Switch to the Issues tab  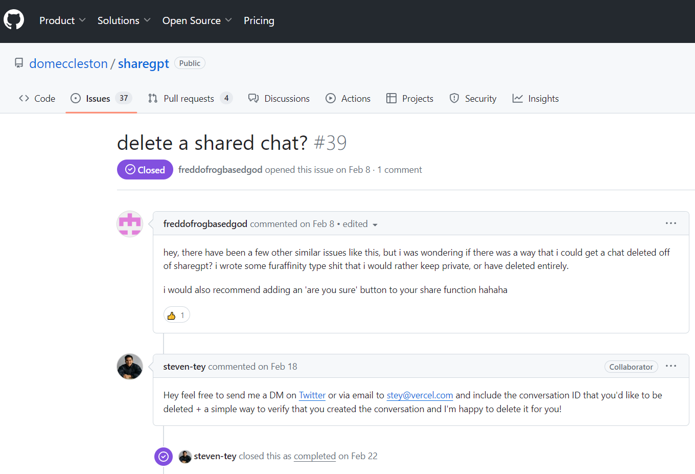(x=101, y=98)
